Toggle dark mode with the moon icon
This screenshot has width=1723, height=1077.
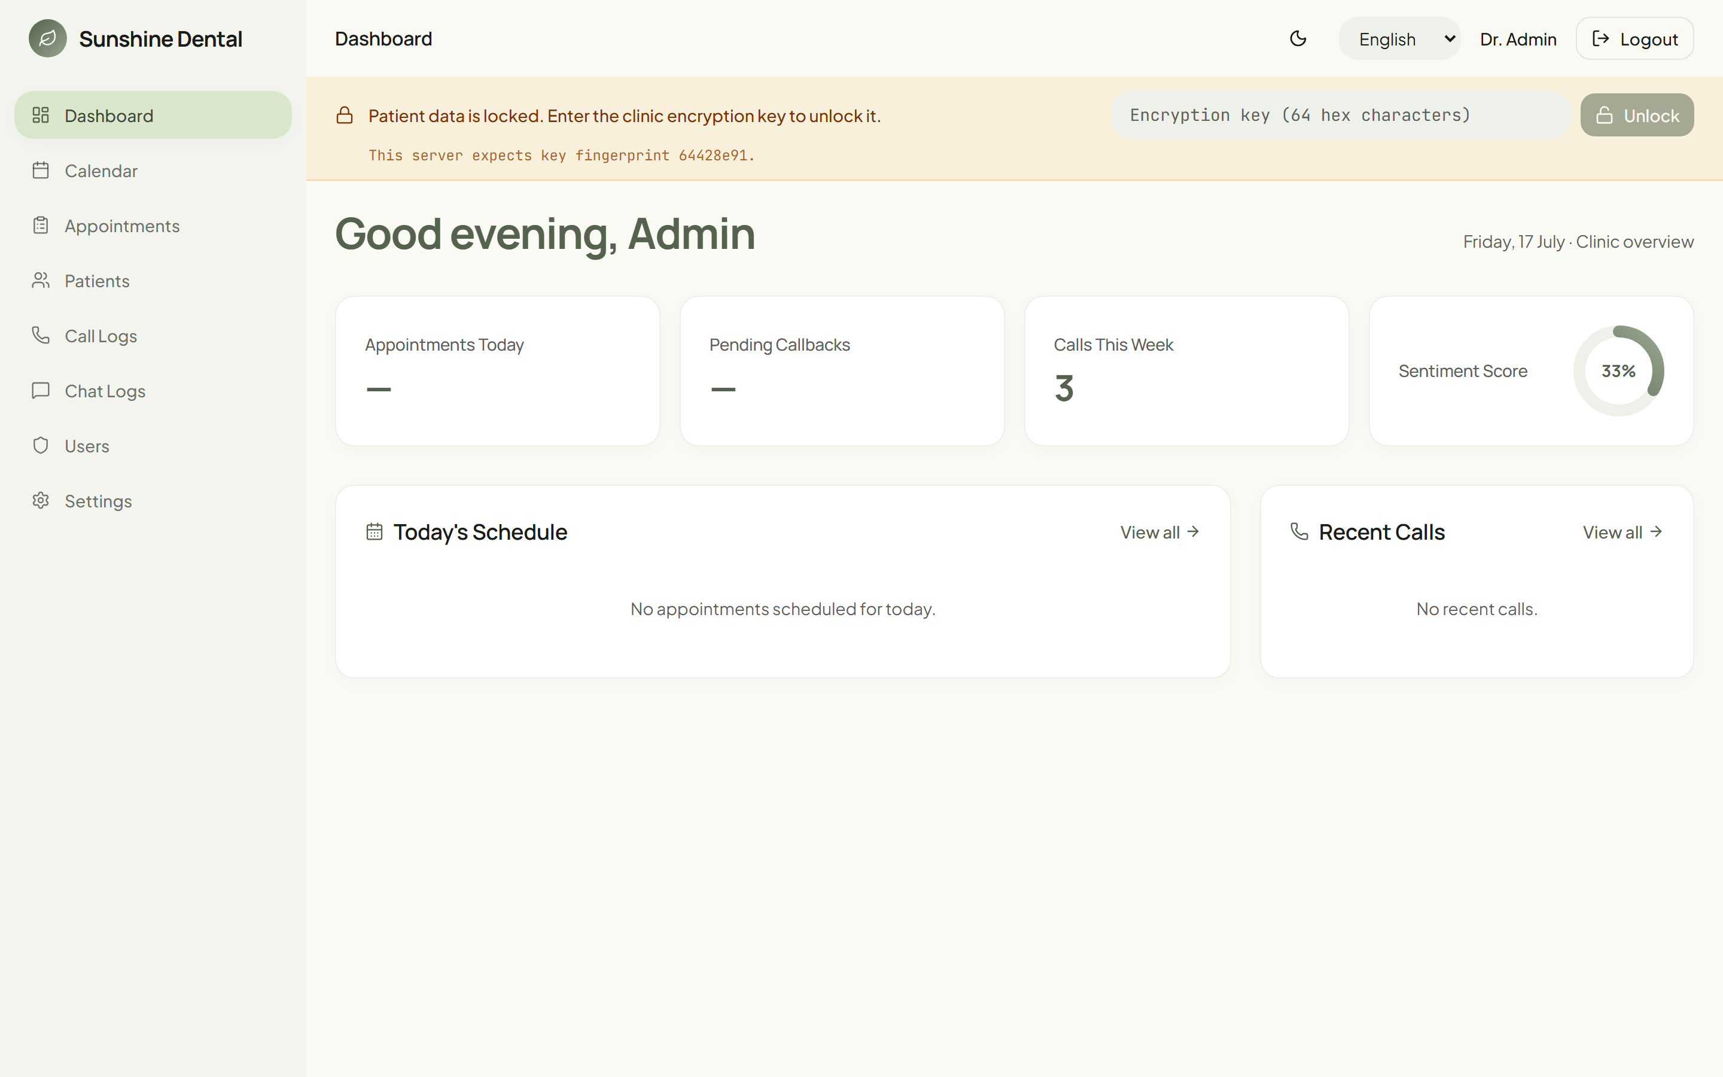[x=1298, y=38]
